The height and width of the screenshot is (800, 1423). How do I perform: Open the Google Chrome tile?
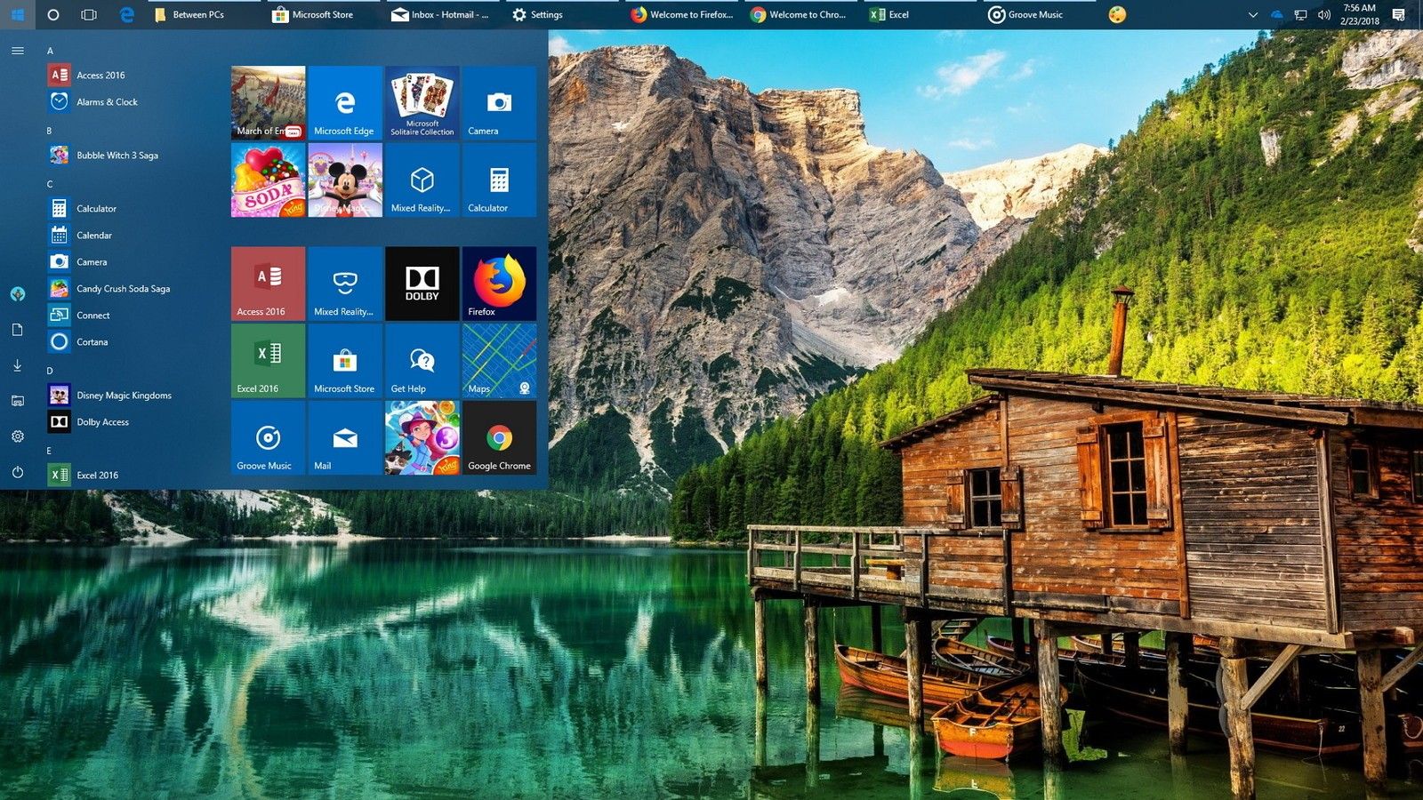click(499, 437)
